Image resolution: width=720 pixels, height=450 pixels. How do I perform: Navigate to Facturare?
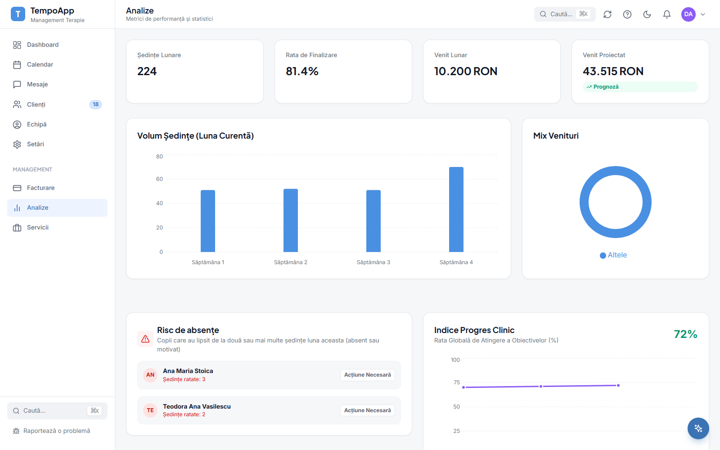tap(57, 188)
